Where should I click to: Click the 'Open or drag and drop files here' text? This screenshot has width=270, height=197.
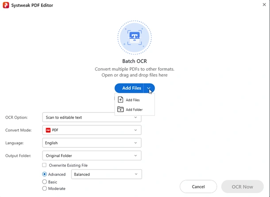[x=135, y=75]
